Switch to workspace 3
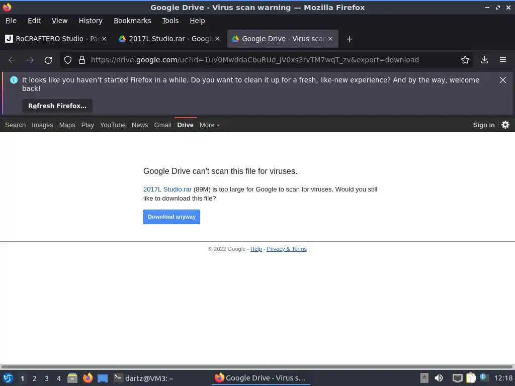515x386 pixels. click(47, 378)
